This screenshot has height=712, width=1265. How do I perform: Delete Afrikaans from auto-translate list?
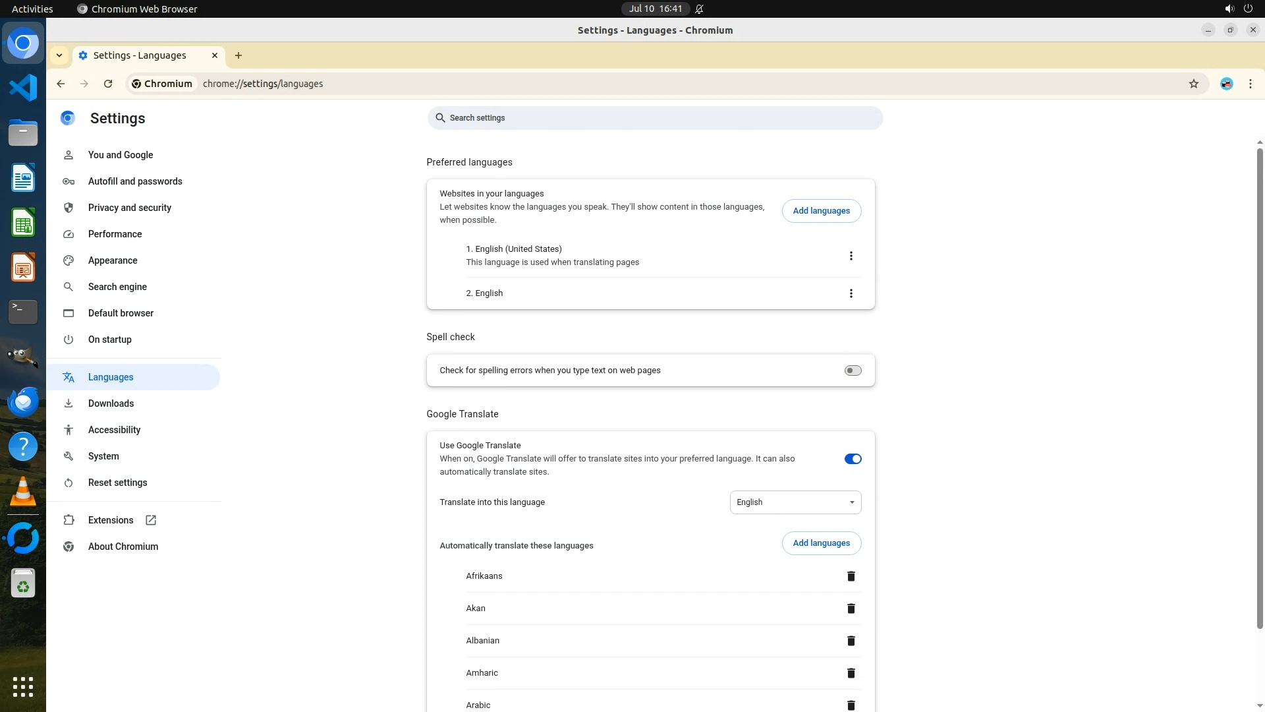click(851, 576)
